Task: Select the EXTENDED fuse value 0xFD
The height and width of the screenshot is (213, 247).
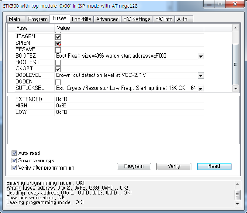Action: point(62,99)
